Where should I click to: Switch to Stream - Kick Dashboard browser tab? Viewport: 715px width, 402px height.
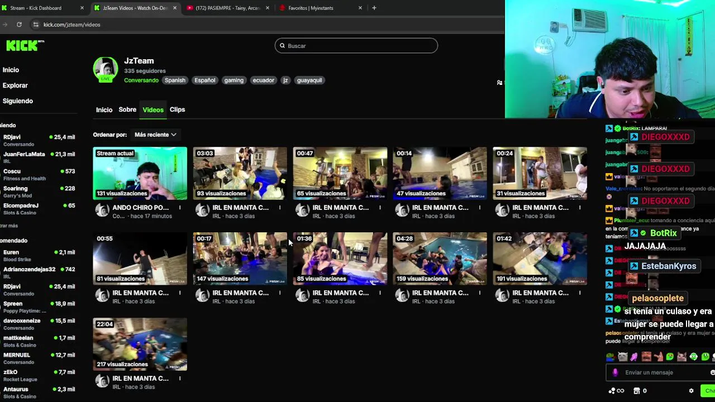click(x=44, y=8)
